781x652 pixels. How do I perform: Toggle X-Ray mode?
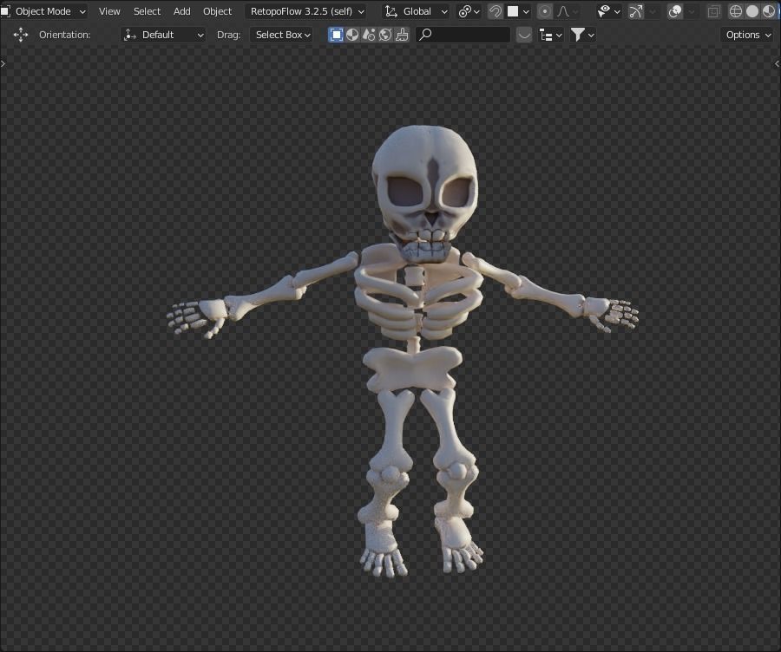715,11
